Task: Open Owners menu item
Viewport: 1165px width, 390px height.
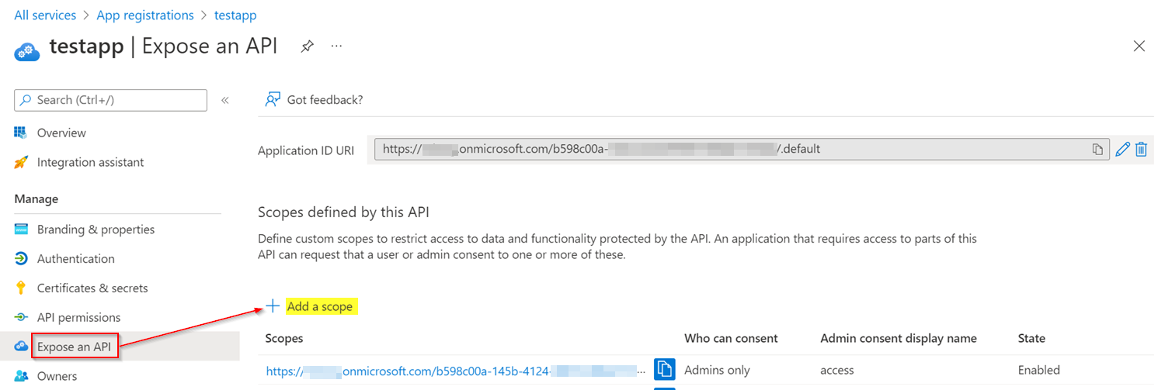Action: 57,376
